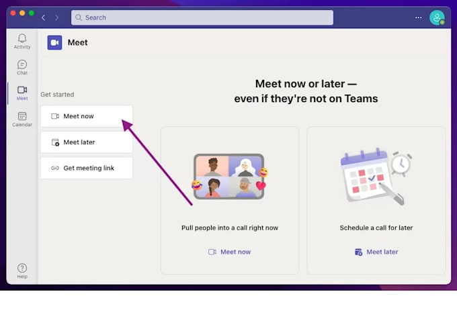This screenshot has height=325, width=457.
Task: Start a meeting with Meet now under Get started
Action: pos(87,116)
